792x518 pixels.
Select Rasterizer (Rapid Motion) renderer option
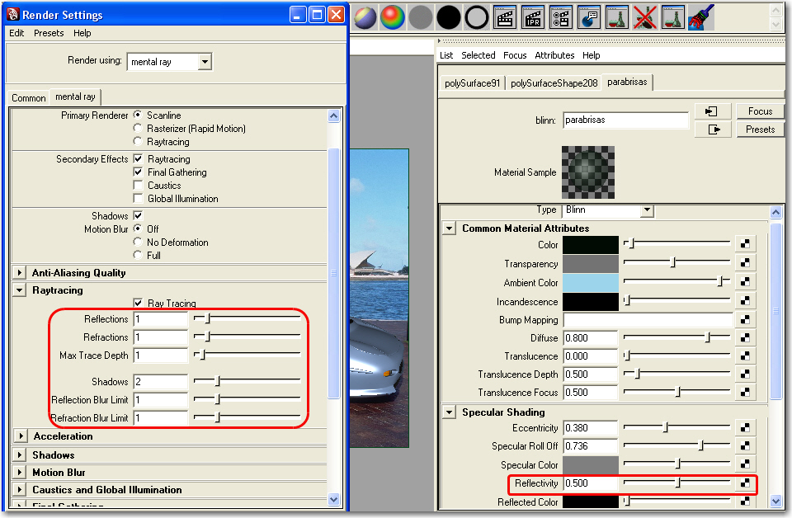(x=138, y=128)
